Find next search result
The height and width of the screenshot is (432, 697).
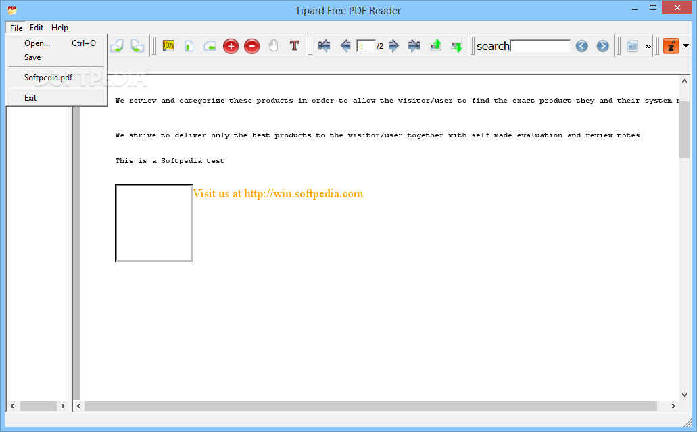(602, 46)
